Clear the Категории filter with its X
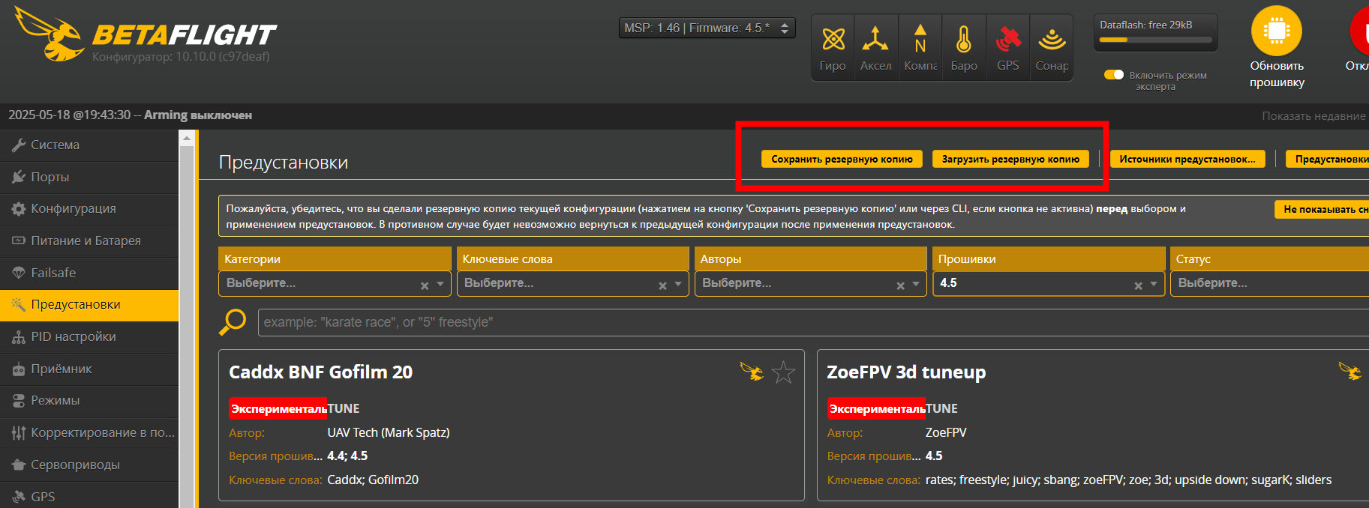Screen dimensions: 1369x508 [x=425, y=285]
